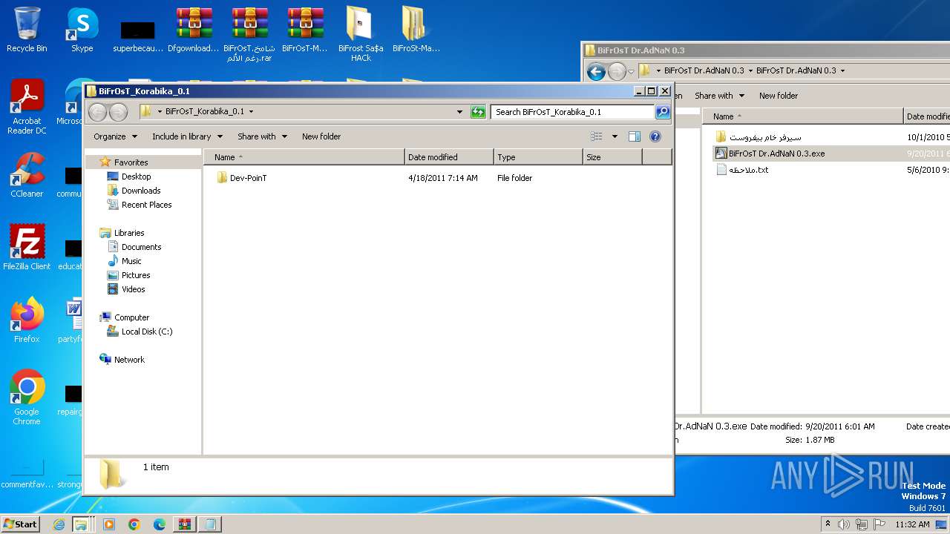Click the volume icon in system tray
950x534 pixels.
[844, 524]
